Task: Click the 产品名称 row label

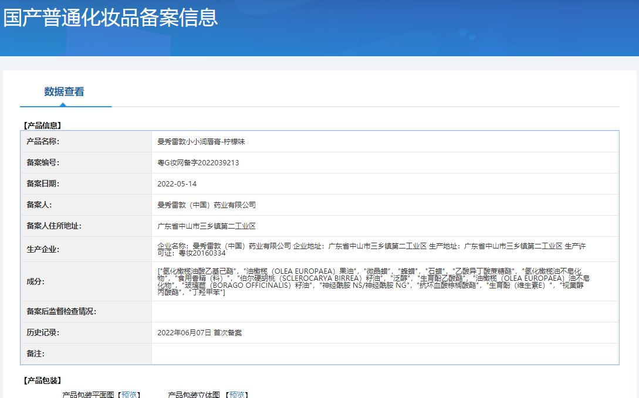Action: click(43, 142)
